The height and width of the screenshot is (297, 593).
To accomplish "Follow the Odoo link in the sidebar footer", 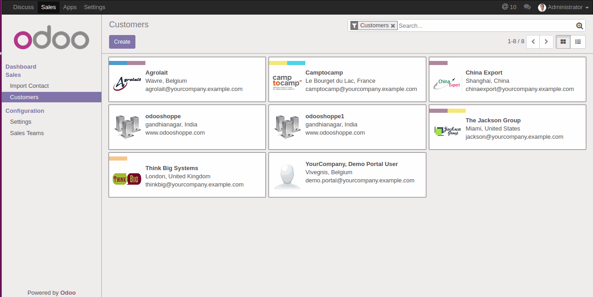I will pyautogui.click(x=68, y=293).
